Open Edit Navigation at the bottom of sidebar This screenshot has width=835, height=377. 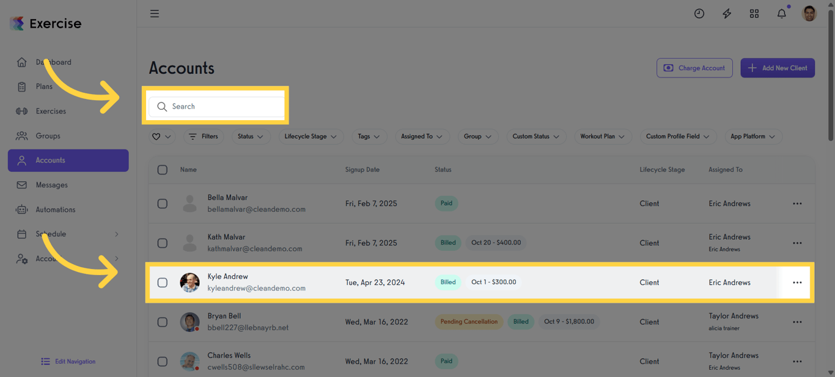[x=68, y=361]
